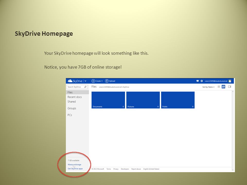Open the Documents folder tile
The width and height of the screenshot is (247, 185).
click(x=108, y=100)
